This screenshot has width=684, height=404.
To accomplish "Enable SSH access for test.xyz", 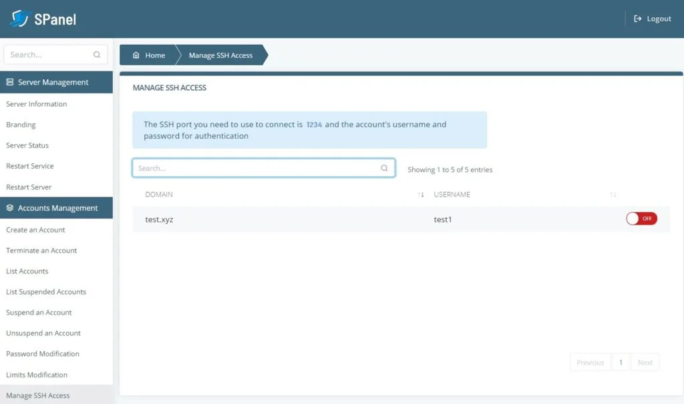I will click(x=640, y=218).
